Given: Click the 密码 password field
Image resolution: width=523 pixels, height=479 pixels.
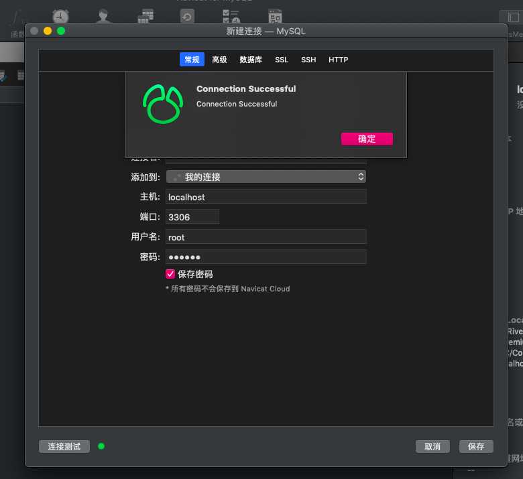Looking at the screenshot, I should 266,257.
